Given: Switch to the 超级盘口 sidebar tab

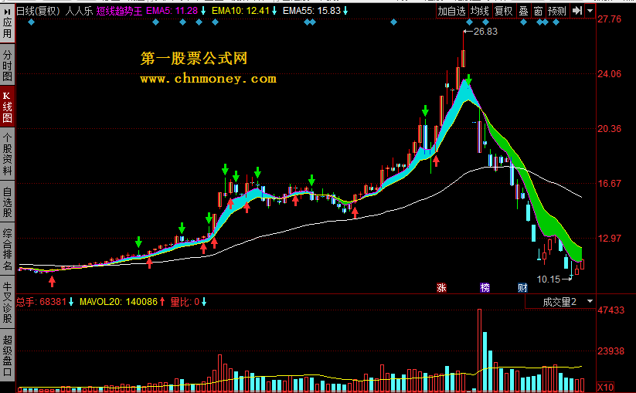Looking at the screenshot, I should click(x=7, y=355).
